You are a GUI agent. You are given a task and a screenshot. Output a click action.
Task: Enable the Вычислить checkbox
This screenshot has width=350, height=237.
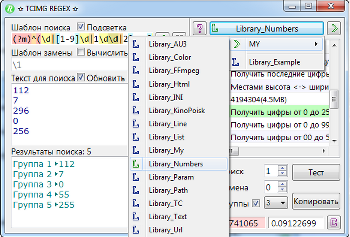coord(81,52)
